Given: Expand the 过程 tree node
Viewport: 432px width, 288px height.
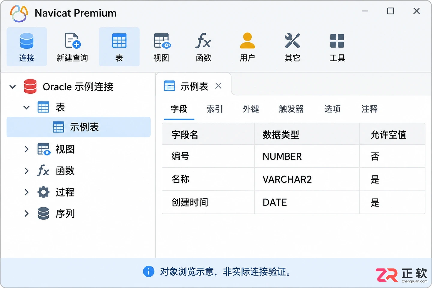Looking at the screenshot, I should tap(26, 192).
